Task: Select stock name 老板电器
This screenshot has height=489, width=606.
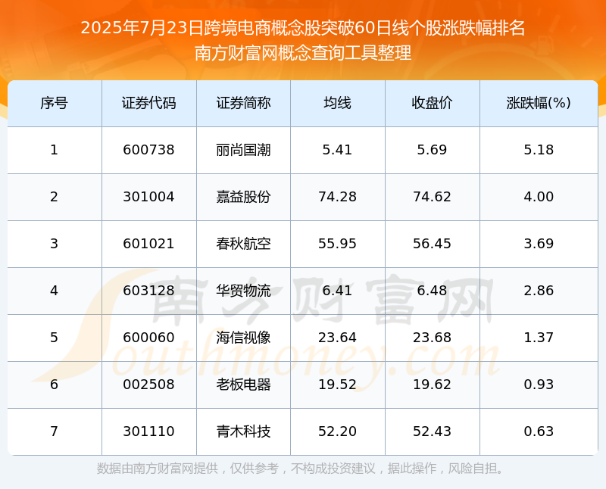Action: point(243,385)
